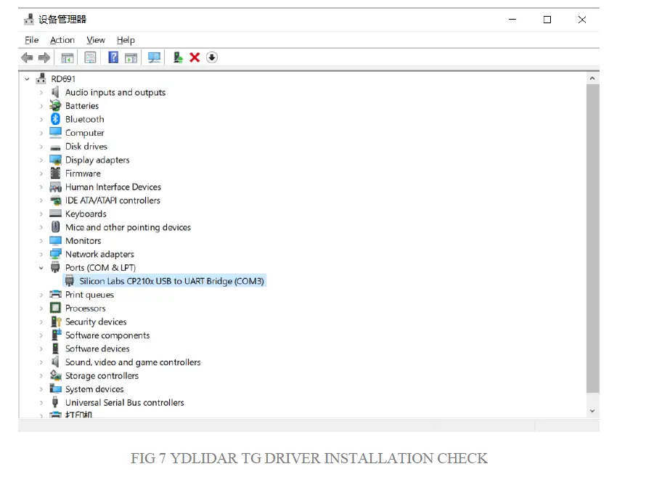The width and height of the screenshot is (646, 485).
Task: Click the Back arrow toolbar icon
Action: pyautogui.click(x=27, y=57)
